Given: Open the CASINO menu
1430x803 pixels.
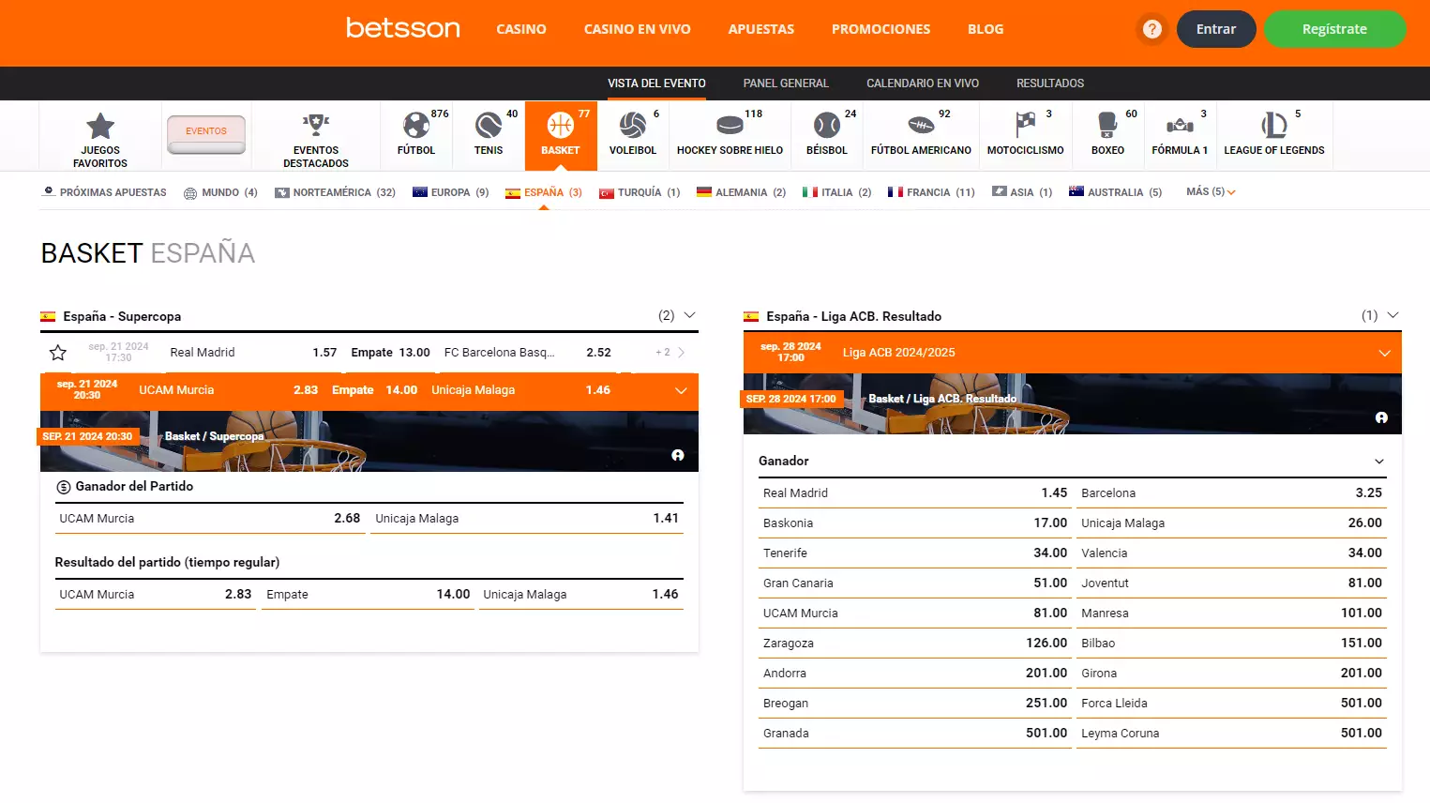Looking at the screenshot, I should [x=521, y=29].
